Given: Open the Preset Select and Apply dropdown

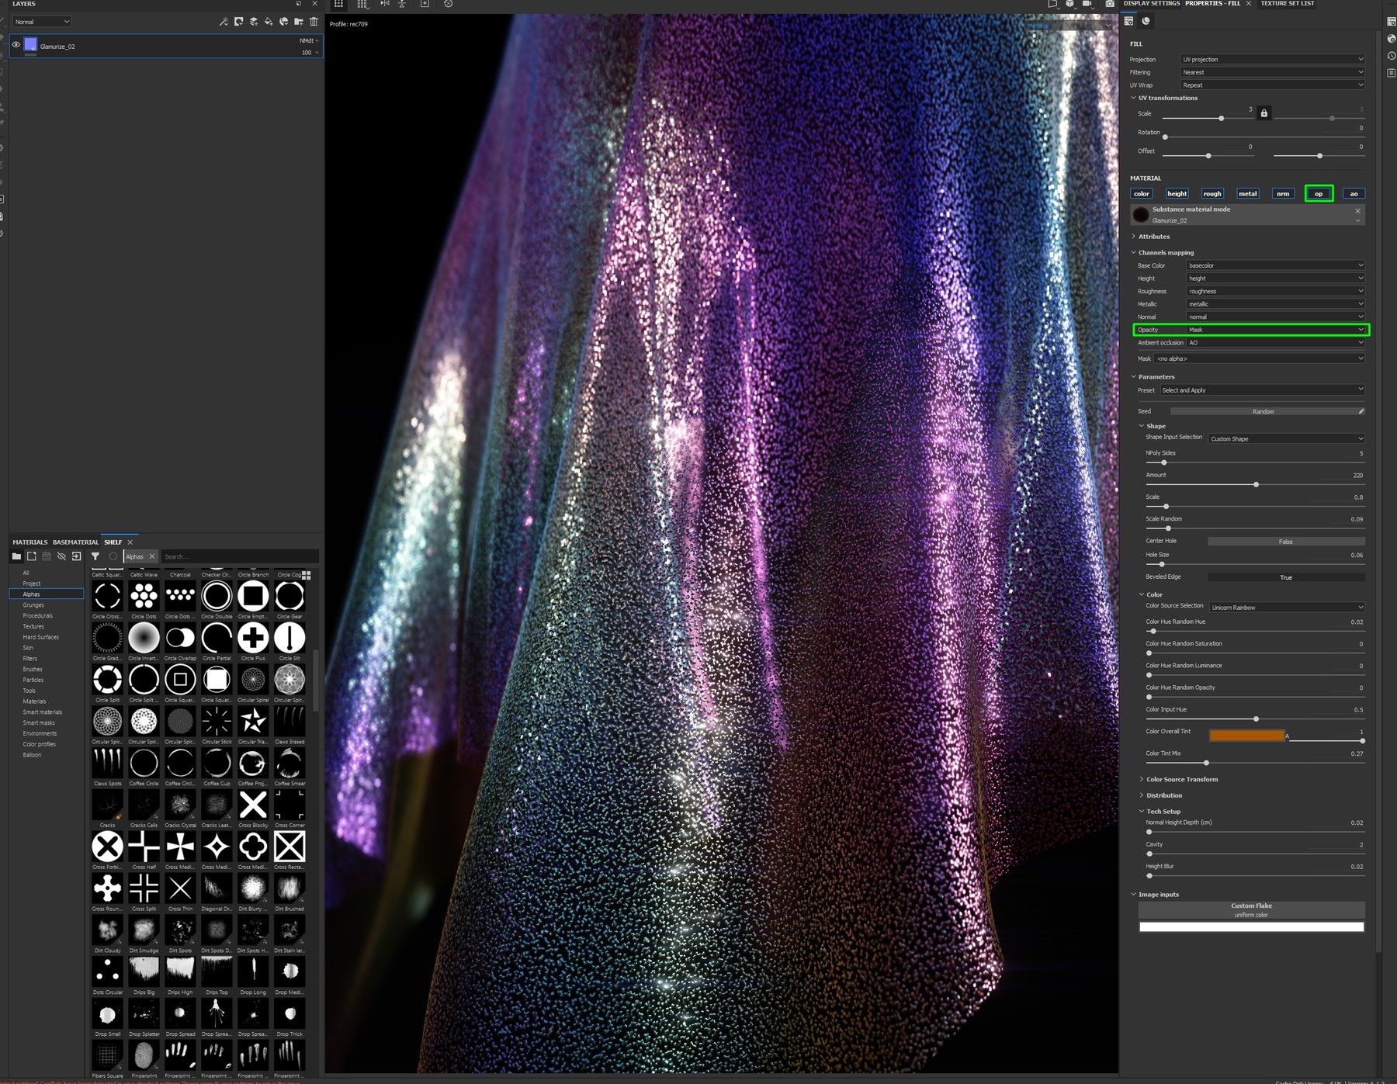Looking at the screenshot, I should 1262,390.
